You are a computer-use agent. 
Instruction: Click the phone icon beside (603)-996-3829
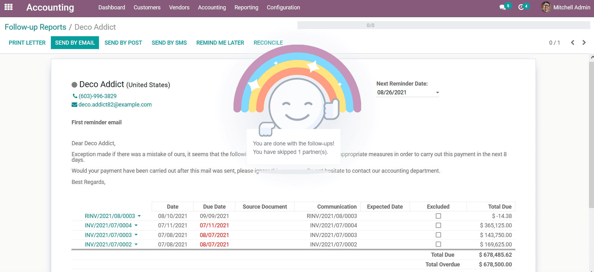75,96
